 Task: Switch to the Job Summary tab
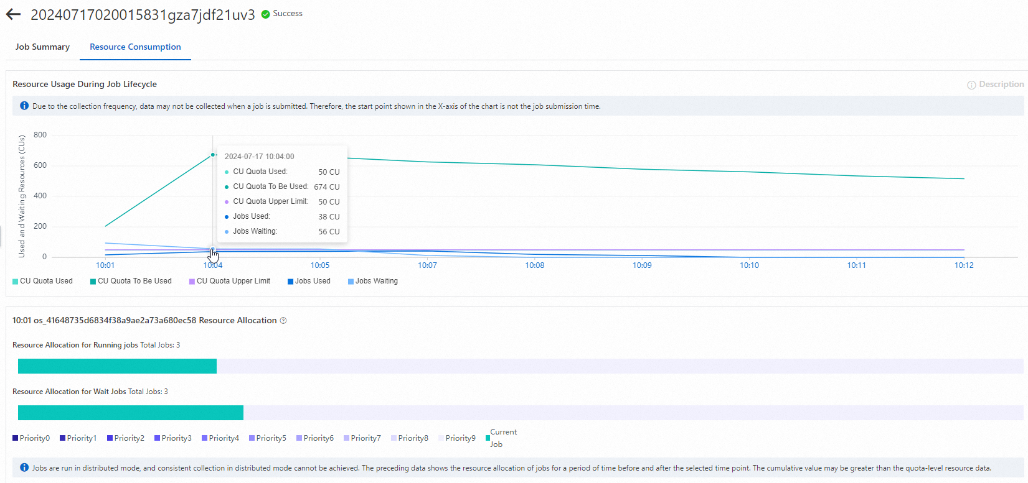pos(42,47)
